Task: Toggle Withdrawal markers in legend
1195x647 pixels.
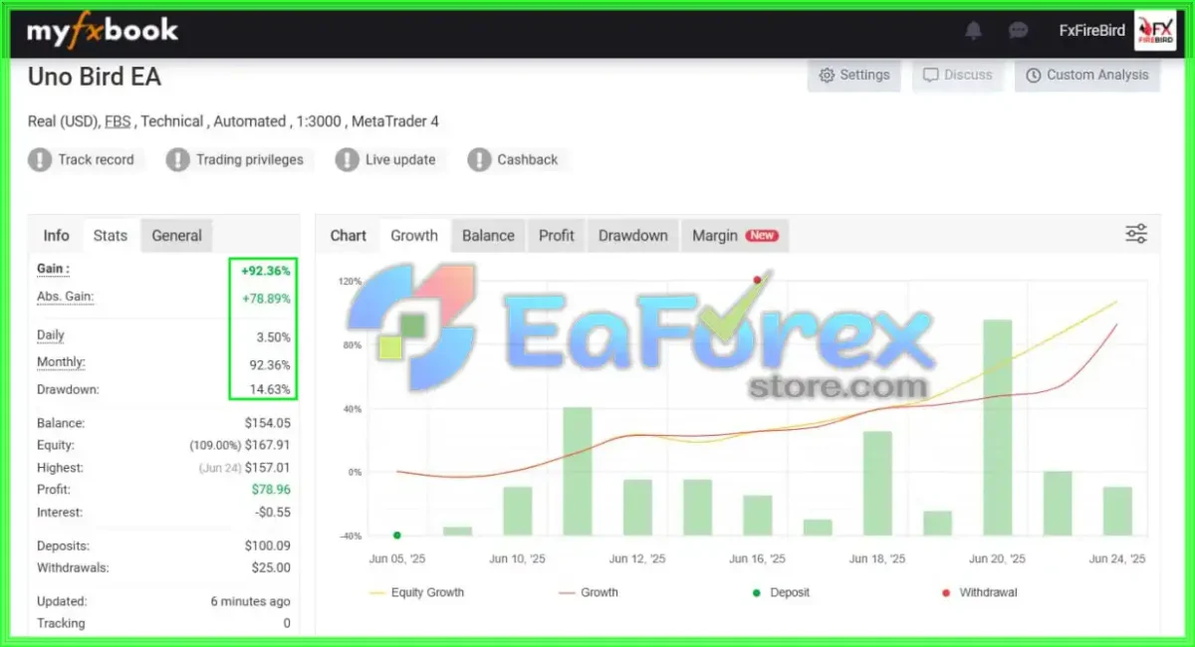Action: pyautogui.click(x=978, y=592)
